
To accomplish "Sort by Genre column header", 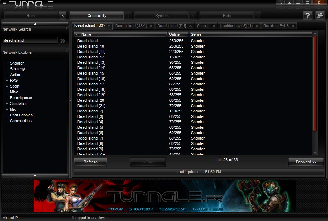I will pos(251,34).
